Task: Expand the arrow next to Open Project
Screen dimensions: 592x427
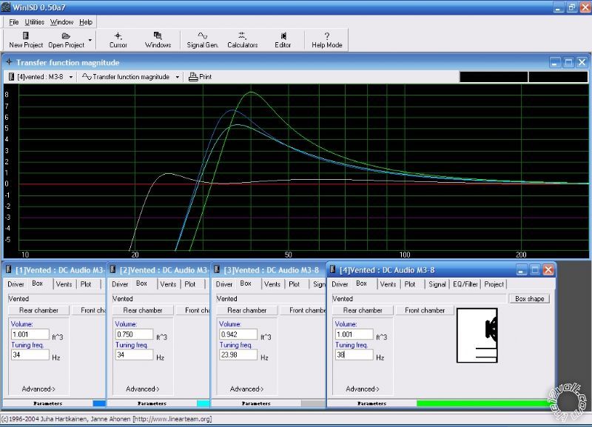Action: click(90, 39)
